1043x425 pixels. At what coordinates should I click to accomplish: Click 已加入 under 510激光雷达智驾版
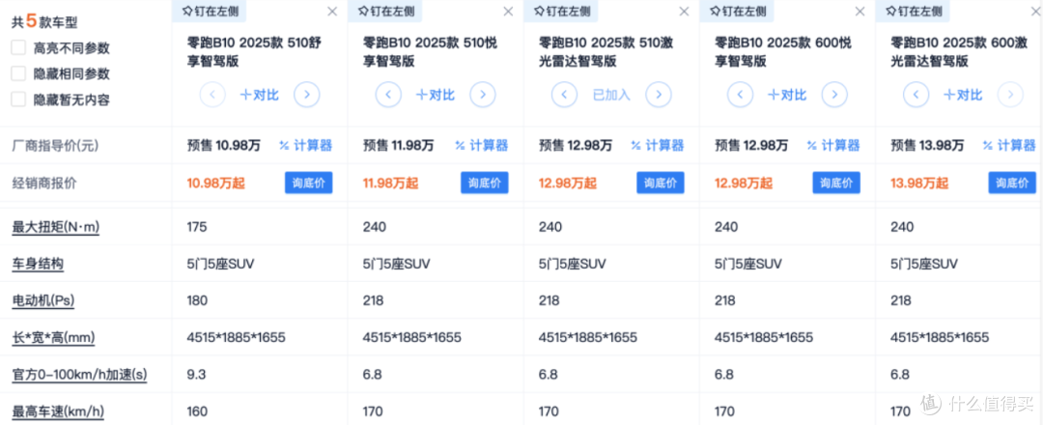tap(610, 95)
